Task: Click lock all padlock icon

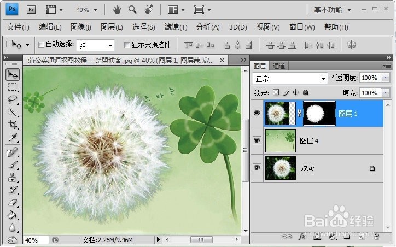Action: pos(305,92)
